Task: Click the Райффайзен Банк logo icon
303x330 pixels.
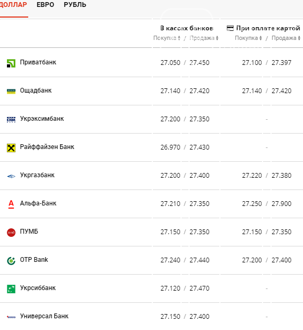Action: point(11,148)
